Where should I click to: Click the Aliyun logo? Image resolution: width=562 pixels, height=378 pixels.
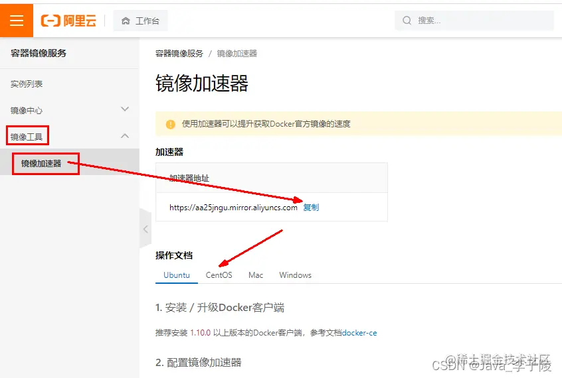68,21
